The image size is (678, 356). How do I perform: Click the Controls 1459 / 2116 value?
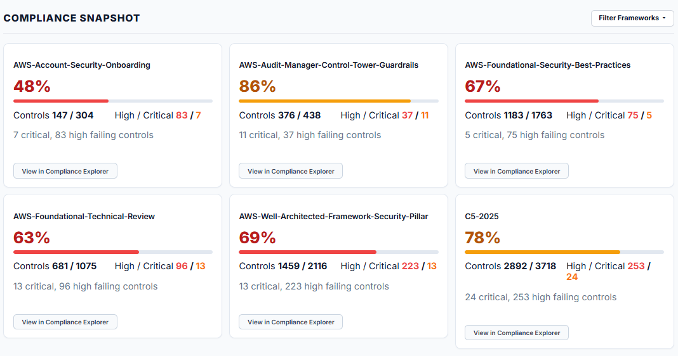(282, 266)
